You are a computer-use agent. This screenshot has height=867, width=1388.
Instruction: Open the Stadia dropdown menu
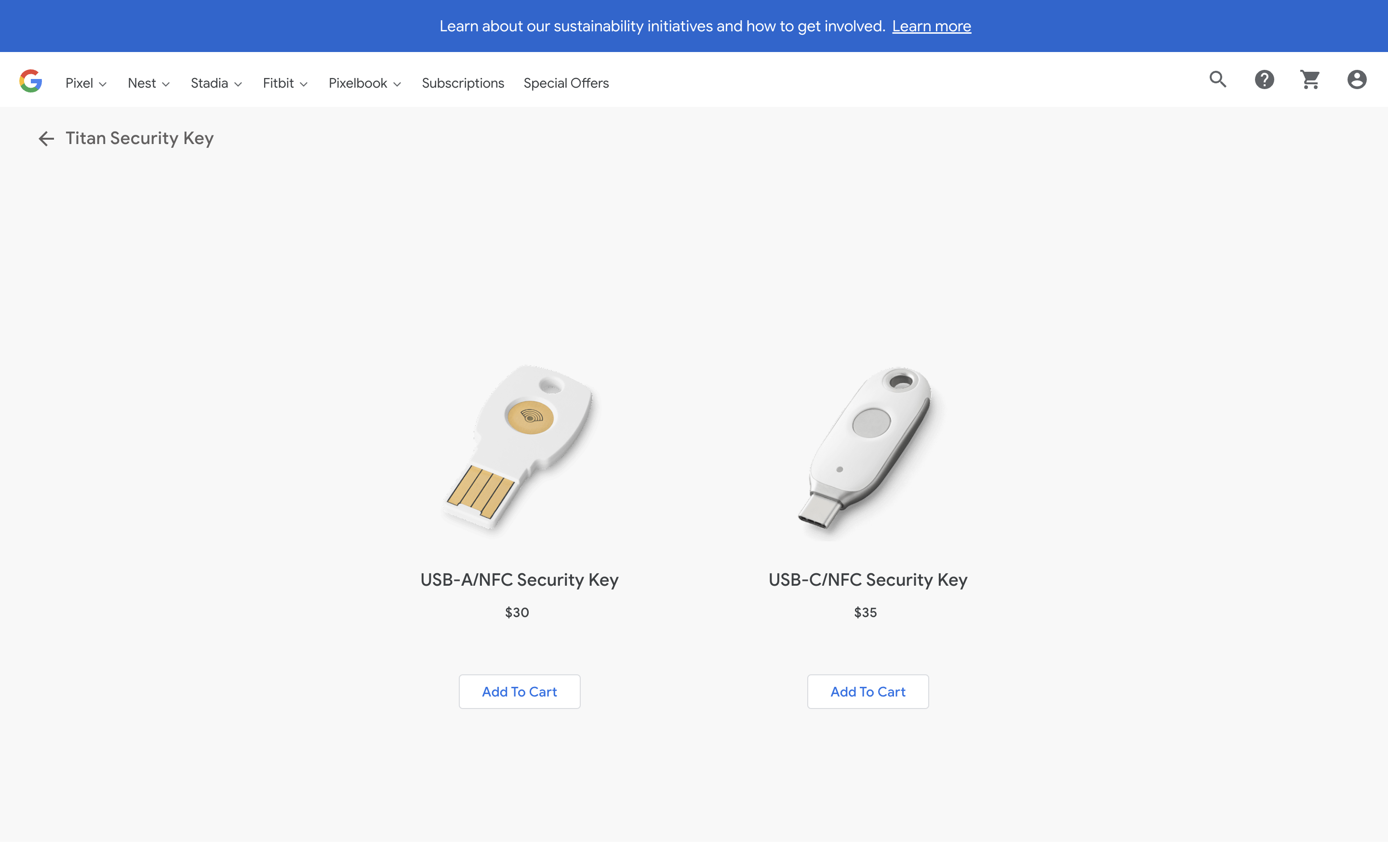point(216,83)
